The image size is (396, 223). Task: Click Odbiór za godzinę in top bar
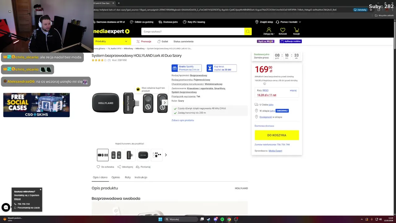tap(142, 22)
